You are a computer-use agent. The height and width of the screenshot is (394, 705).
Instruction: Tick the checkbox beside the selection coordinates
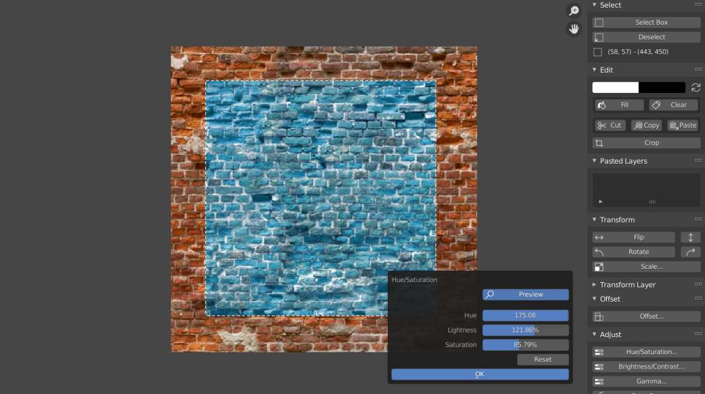point(597,51)
